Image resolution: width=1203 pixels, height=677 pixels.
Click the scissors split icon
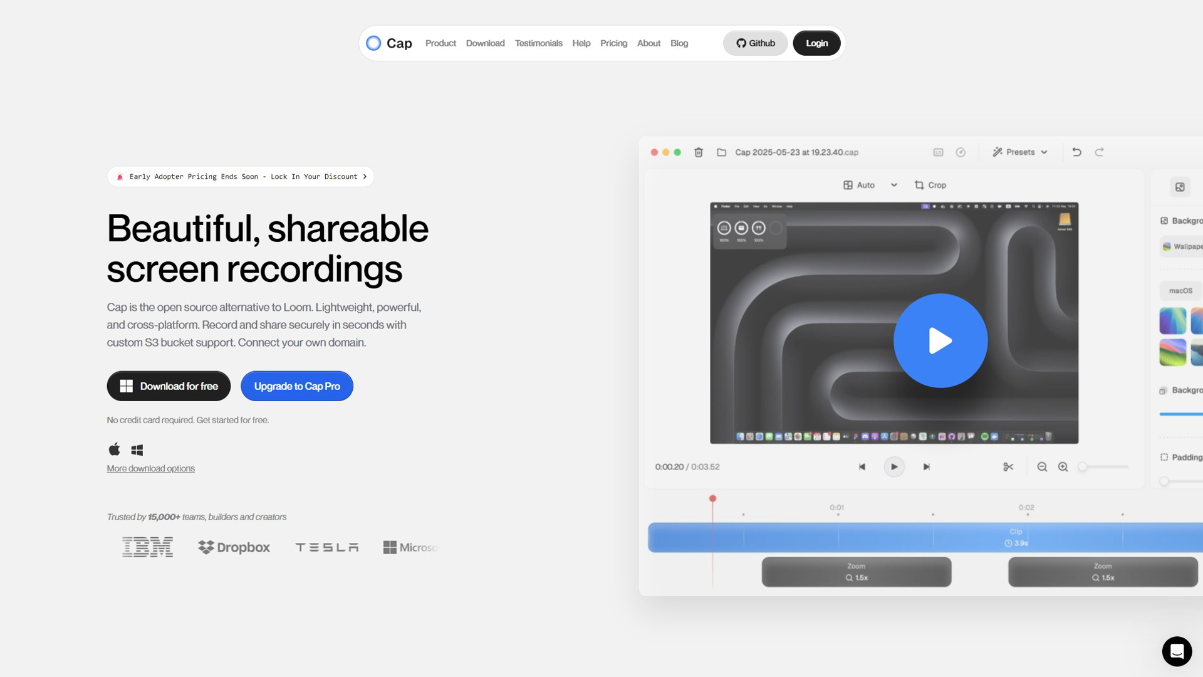coord(1008,467)
